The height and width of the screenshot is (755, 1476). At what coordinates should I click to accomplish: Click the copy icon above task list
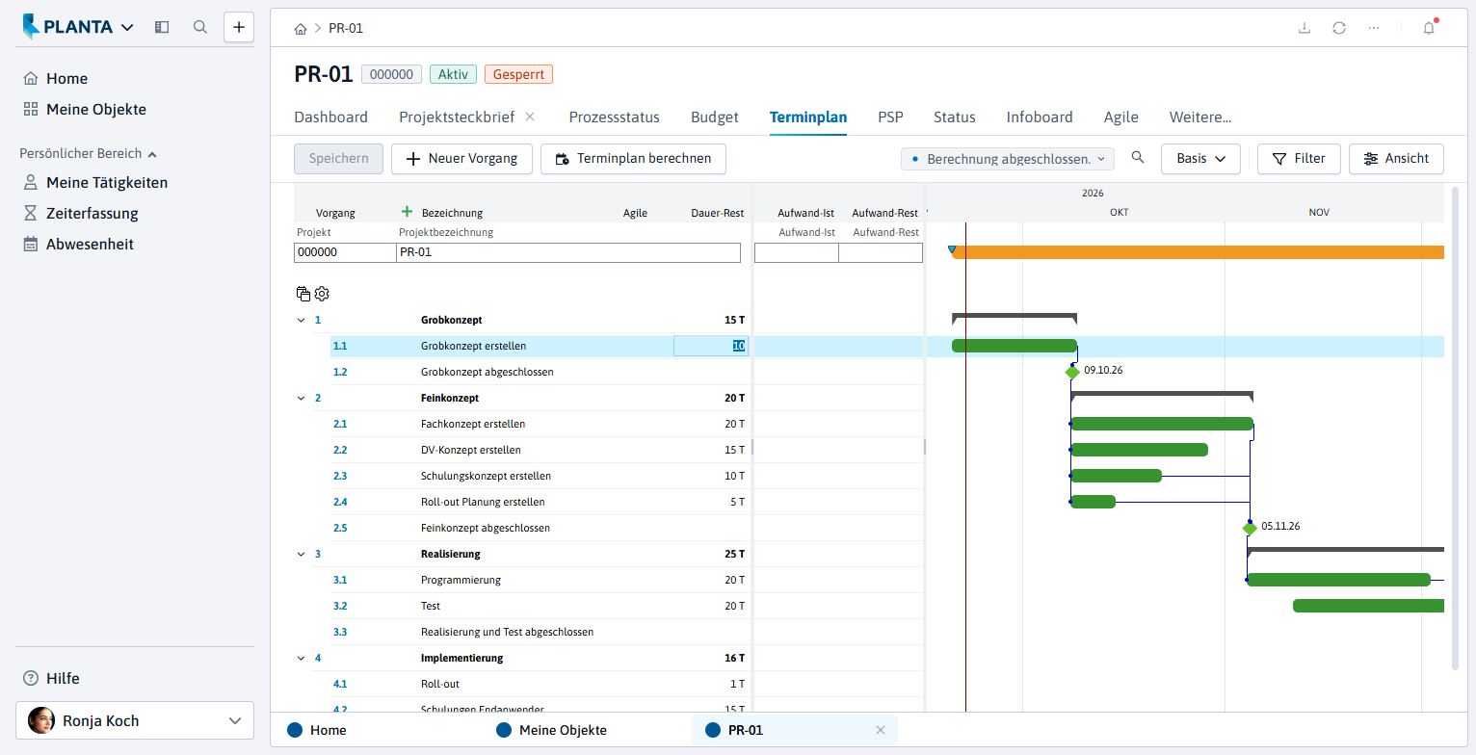point(303,294)
